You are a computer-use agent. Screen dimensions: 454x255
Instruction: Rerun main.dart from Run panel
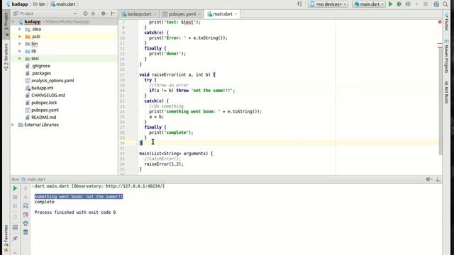[15, 188]
